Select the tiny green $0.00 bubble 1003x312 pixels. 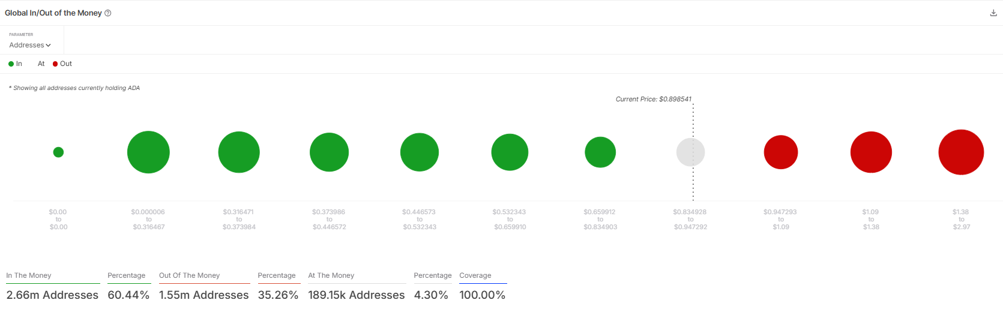point(58,152)
